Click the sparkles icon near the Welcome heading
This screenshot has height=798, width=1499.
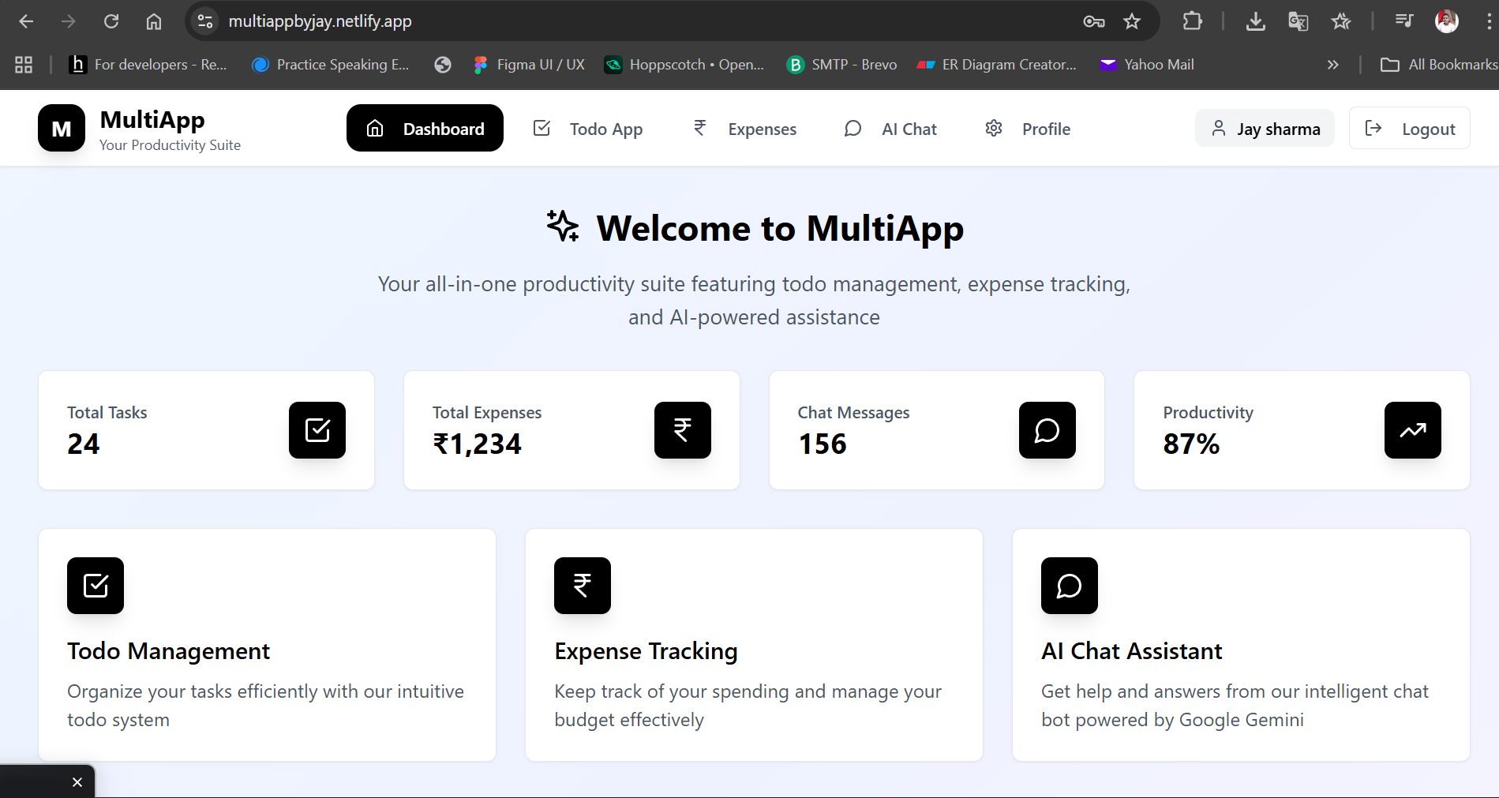click(x=562, y=228)
